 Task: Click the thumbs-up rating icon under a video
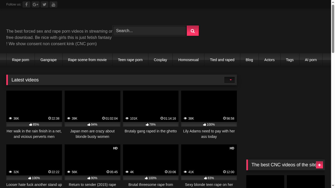pyautogui.click(x=30, y=125)
